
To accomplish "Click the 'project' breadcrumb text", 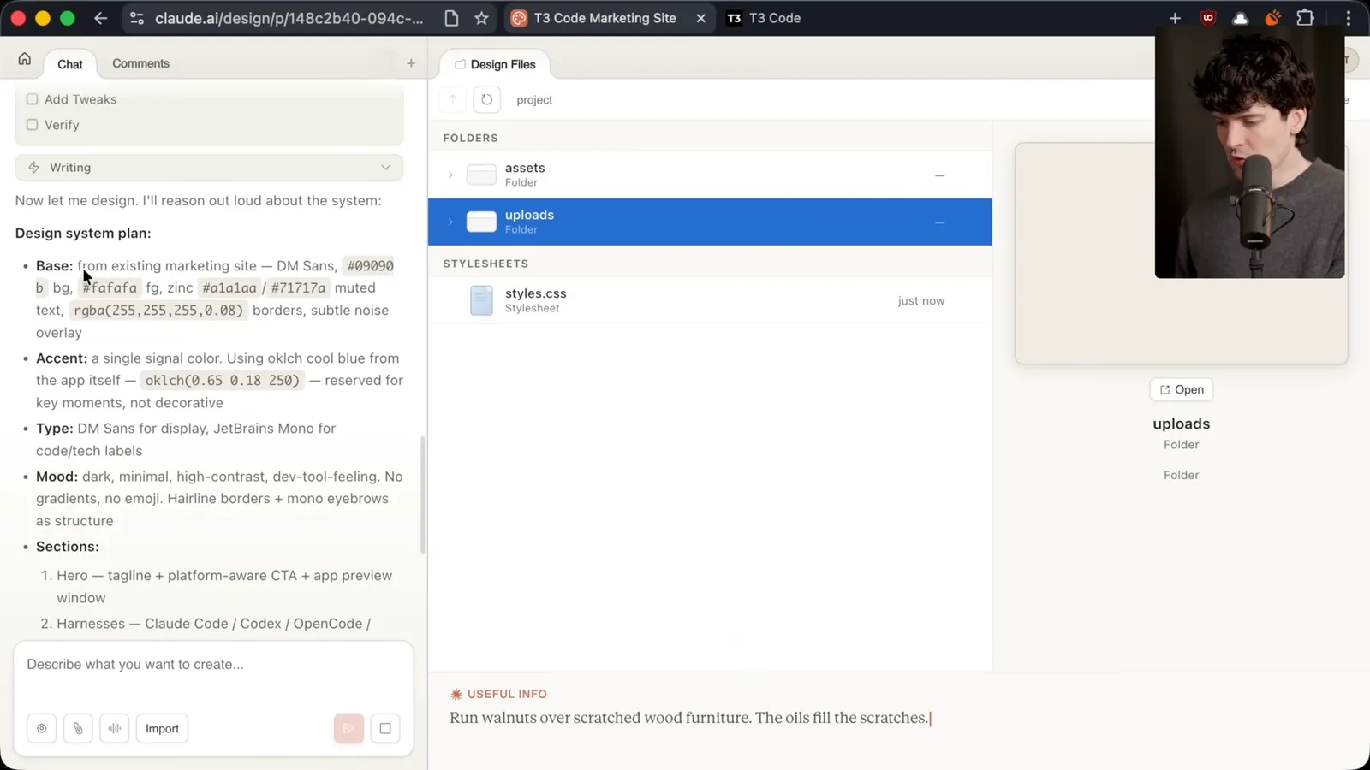I will [534, 100].
